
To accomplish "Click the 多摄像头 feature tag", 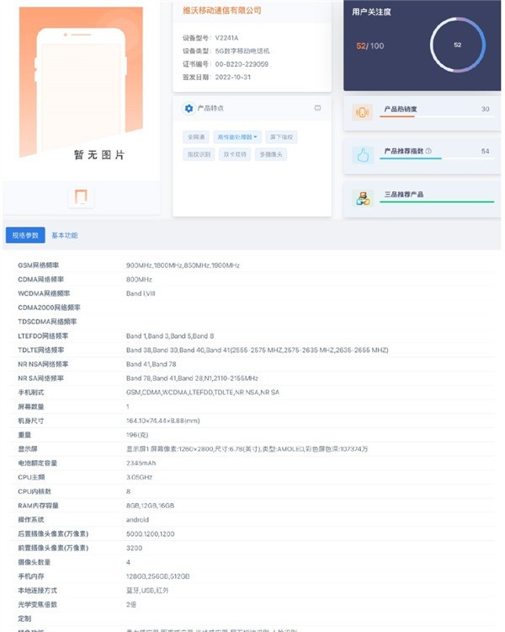I will (271, 154).
